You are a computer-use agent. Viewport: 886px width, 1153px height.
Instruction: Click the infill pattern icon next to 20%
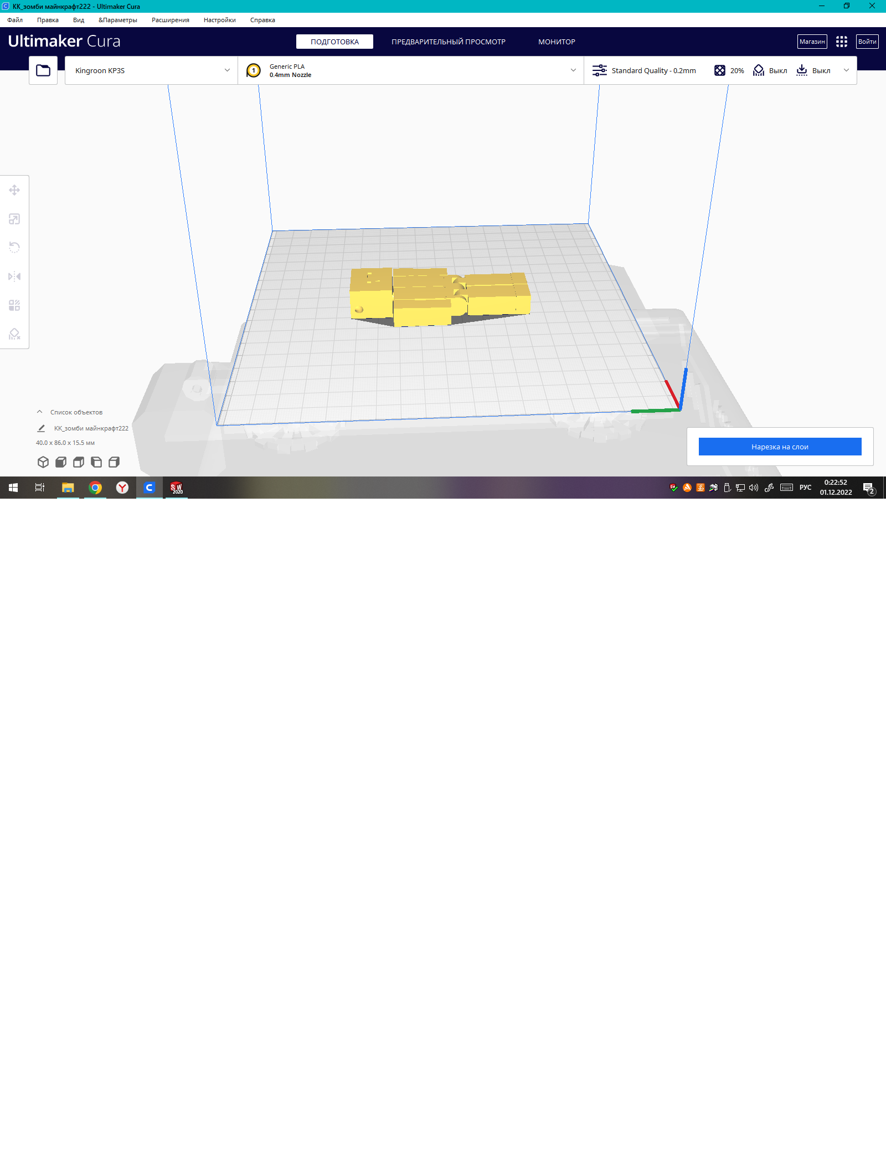(720, 70)
